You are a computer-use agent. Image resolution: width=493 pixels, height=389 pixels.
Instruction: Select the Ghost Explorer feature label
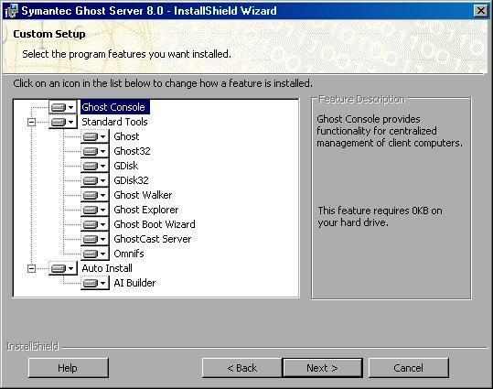pos(146,210)
